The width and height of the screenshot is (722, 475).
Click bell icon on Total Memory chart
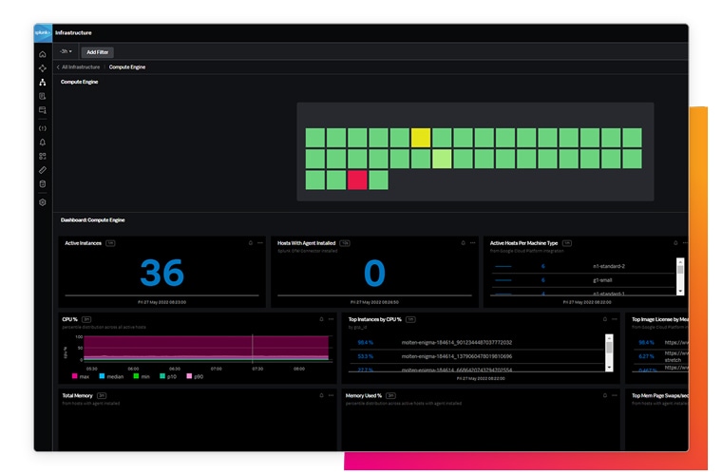pyautogui.click(x=321, y=395)
